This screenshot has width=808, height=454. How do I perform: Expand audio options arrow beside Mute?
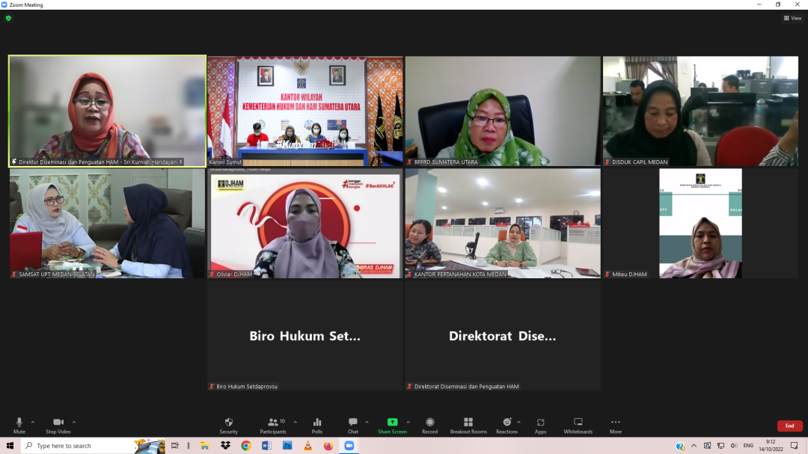pos(34,422)
